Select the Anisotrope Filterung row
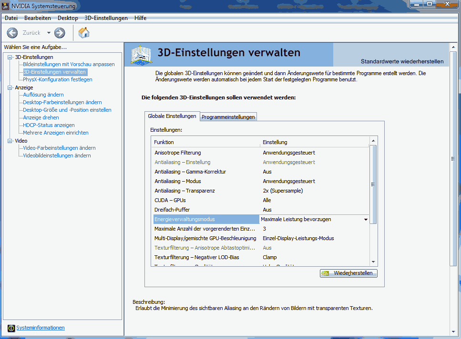 [x=261, y=153]
